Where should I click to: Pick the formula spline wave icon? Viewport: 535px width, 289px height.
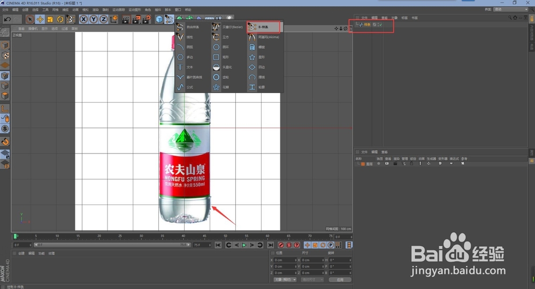pos(180,87)
